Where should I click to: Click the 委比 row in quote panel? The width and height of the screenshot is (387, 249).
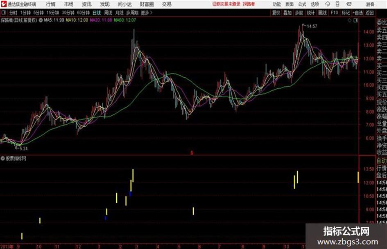382,23
